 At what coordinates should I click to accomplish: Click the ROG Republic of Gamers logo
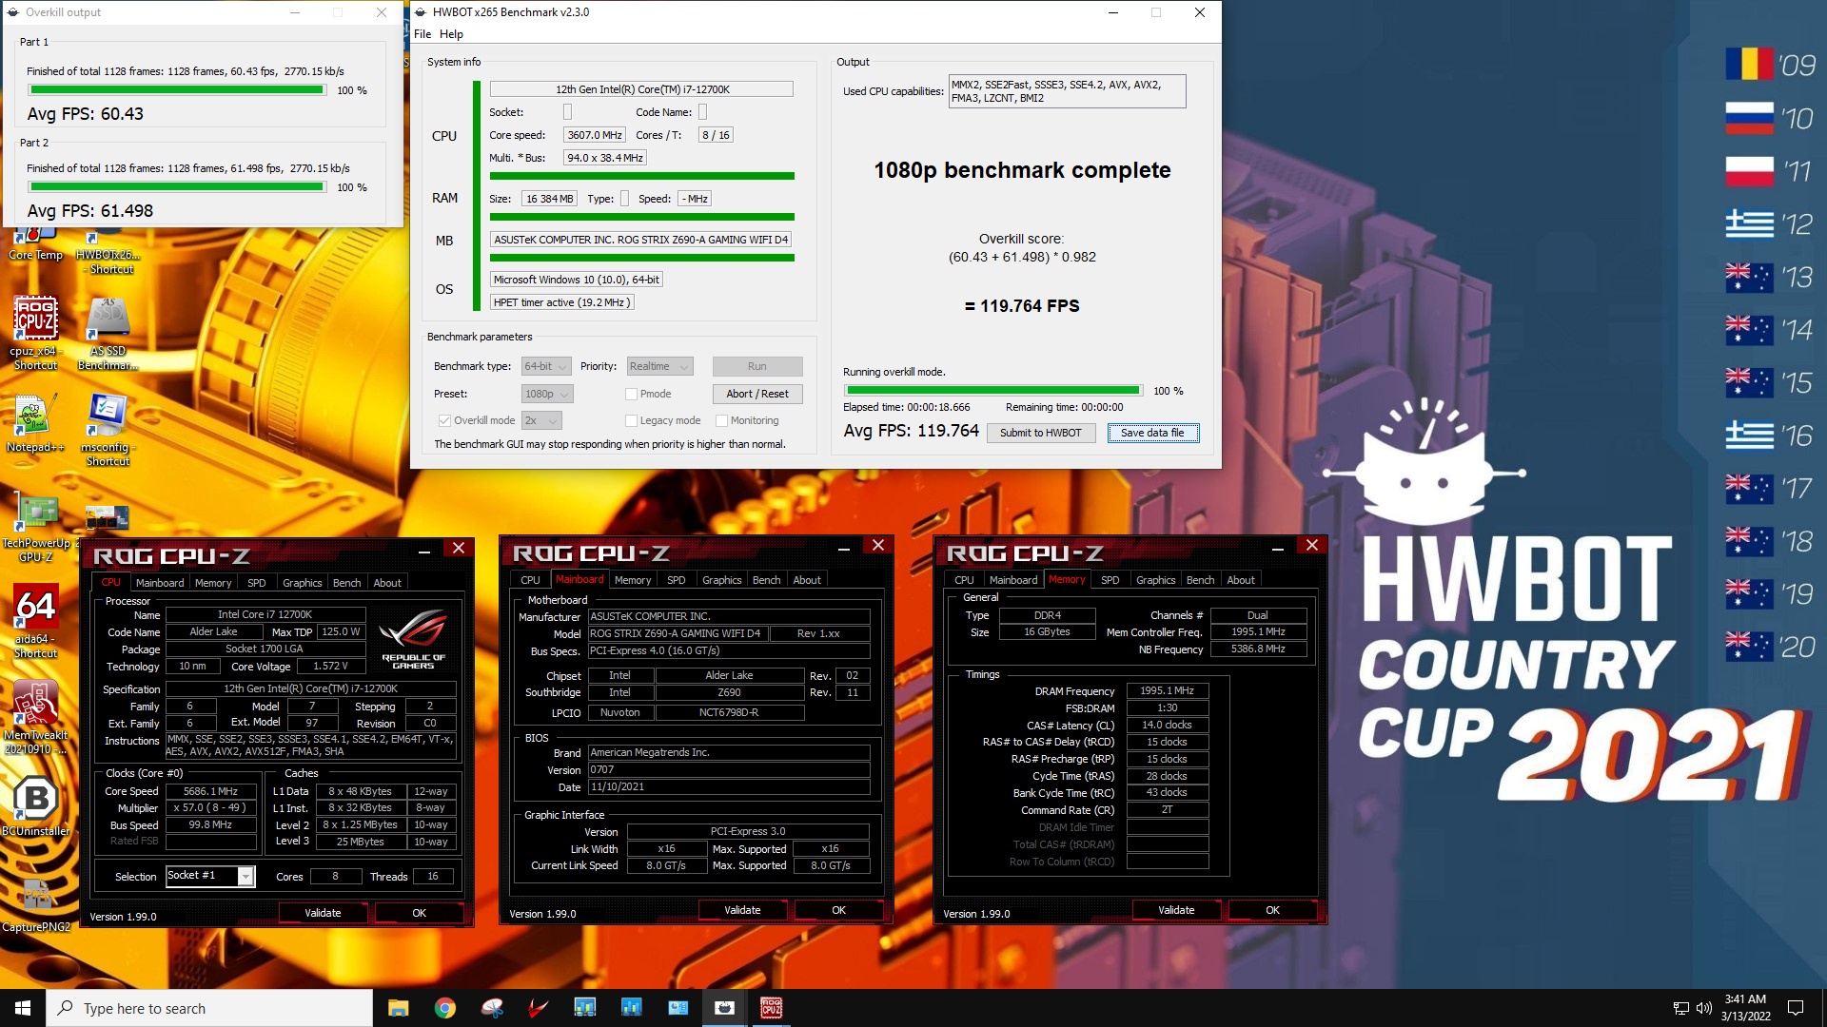413,639
